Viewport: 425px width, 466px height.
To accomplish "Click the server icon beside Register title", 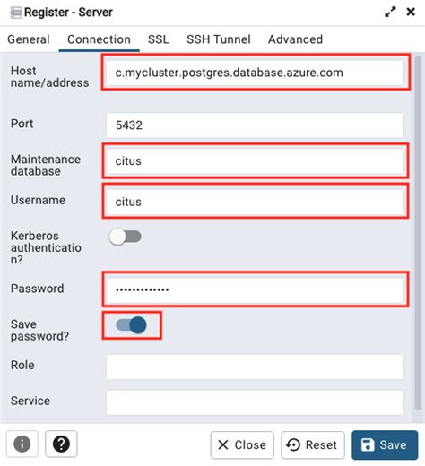I will pos(16,13).
